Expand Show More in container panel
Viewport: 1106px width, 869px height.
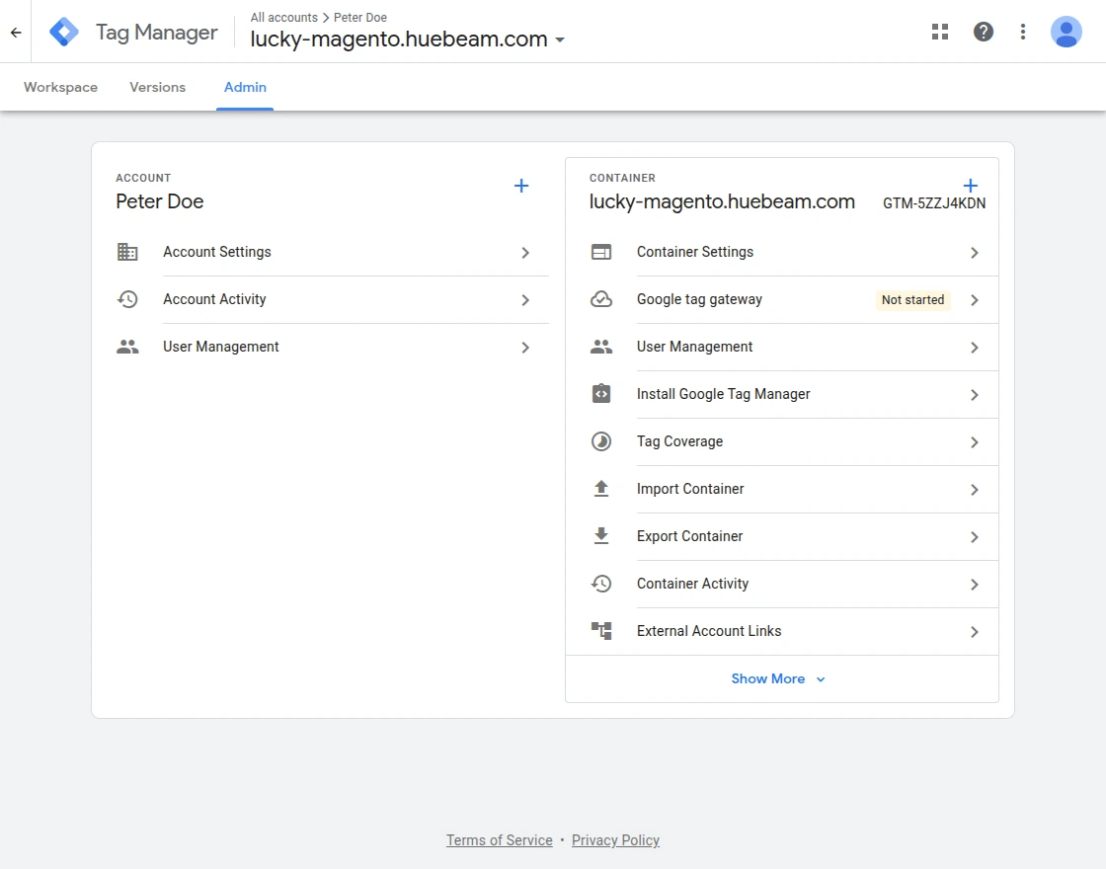click(778, 678)
